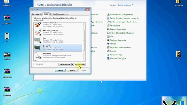The width and height of the screenshot is (187, 105).
Task: Open Tareas iniciales icon
Action: coord(108,55)
